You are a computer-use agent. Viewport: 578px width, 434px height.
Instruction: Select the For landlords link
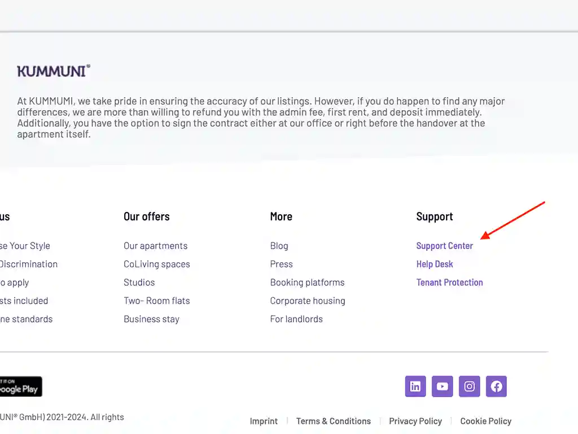tap(296, 319)
